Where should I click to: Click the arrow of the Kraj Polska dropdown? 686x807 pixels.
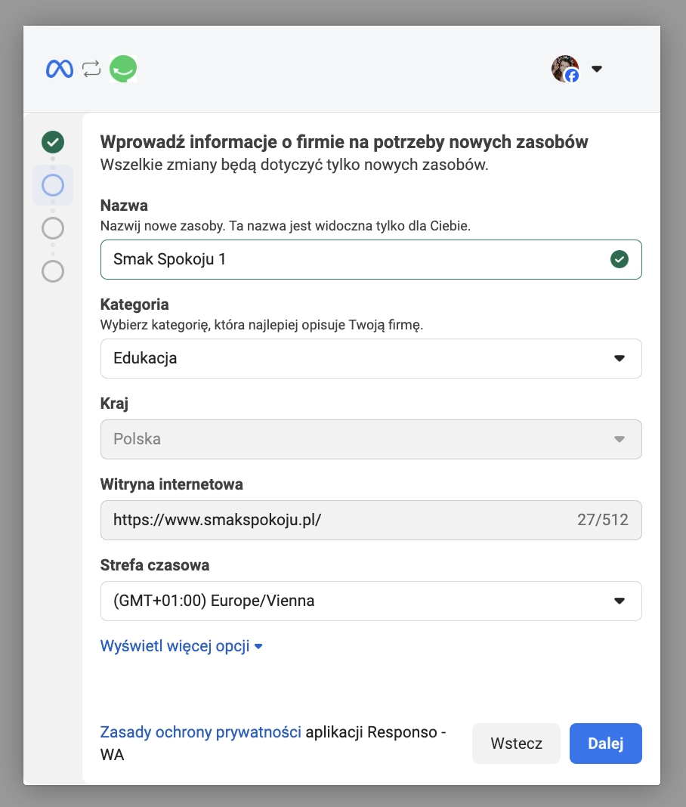coord(619,439)
